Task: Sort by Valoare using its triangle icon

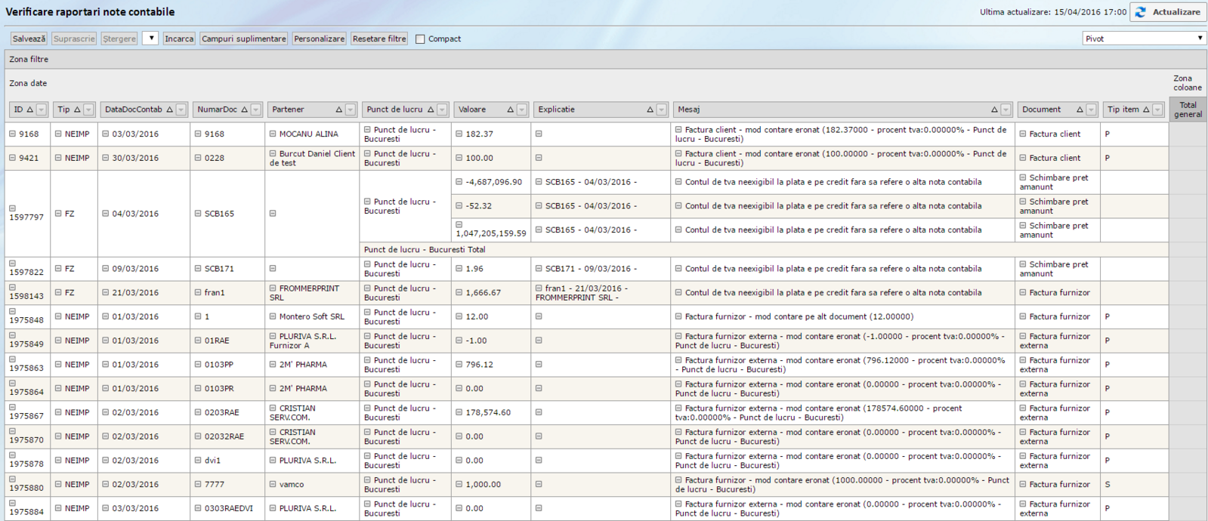Action: 510,109
